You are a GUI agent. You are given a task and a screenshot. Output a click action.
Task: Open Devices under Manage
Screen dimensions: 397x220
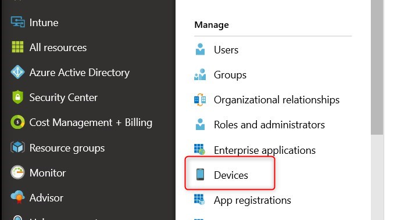coord(231,175)
